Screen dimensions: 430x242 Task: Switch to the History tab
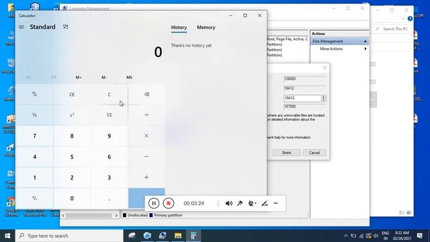coord(179,28)
